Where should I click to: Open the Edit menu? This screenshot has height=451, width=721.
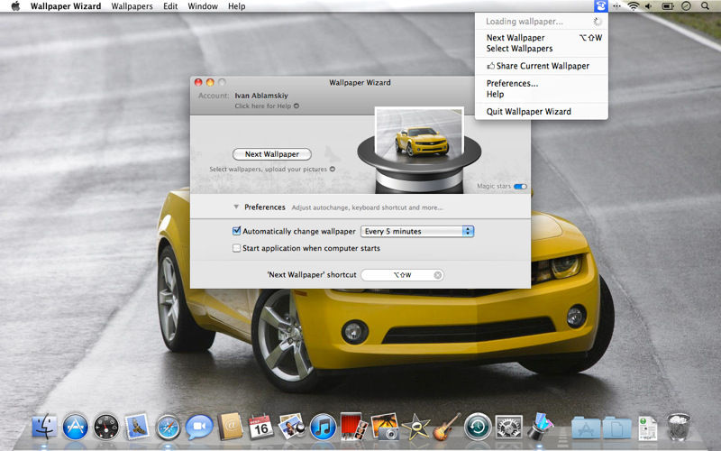[170, 6]
